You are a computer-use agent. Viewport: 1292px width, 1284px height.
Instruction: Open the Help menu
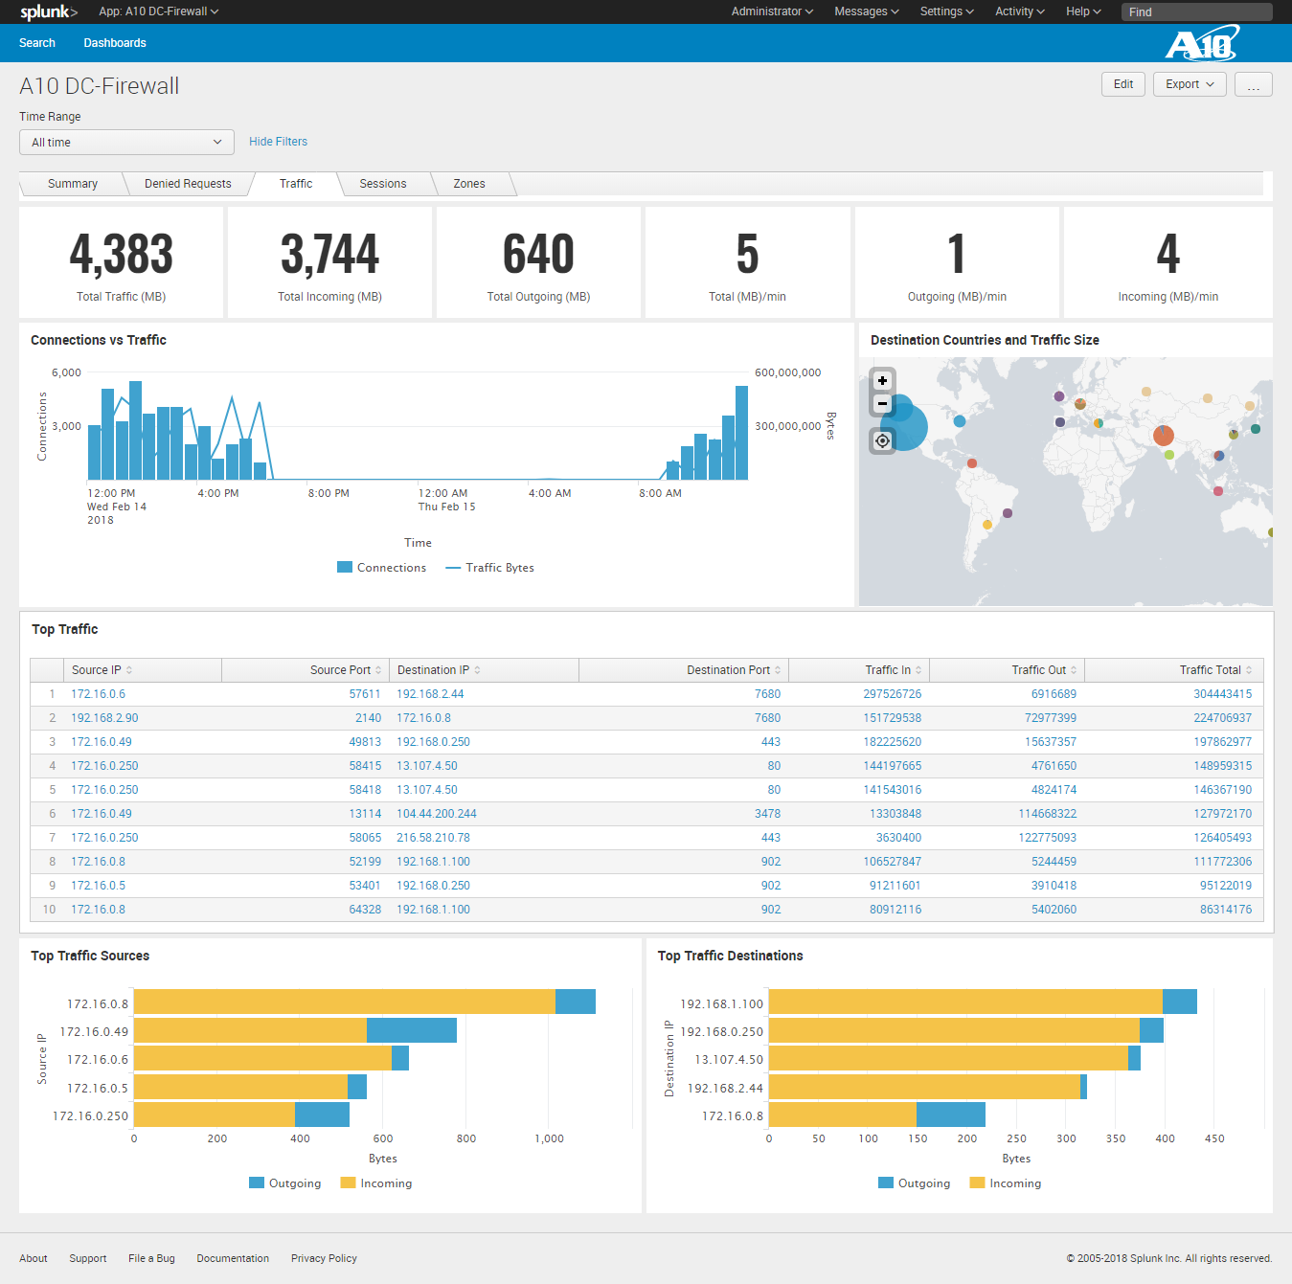pyautogui.click(x=1083, y=11)
